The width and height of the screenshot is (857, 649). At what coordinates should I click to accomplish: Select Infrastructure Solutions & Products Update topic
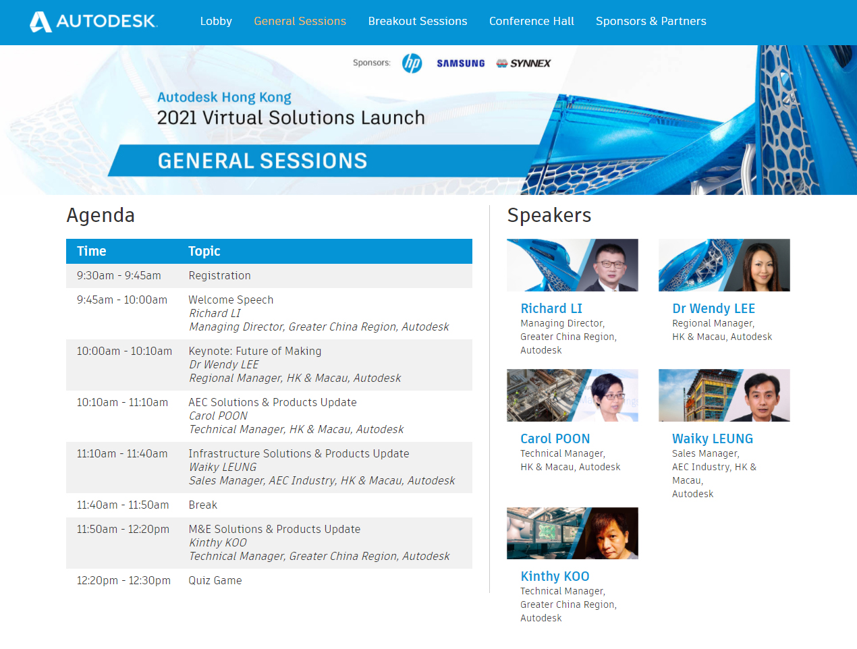click(x=299, y=453)
